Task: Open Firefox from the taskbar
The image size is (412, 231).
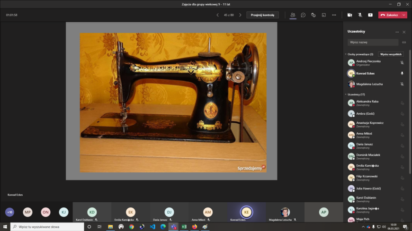Action: point(195,227)
